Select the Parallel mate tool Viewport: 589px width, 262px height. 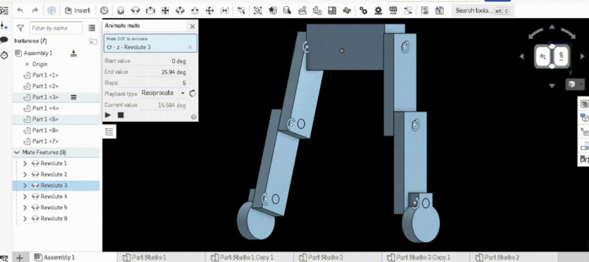(x=224, y=10)
